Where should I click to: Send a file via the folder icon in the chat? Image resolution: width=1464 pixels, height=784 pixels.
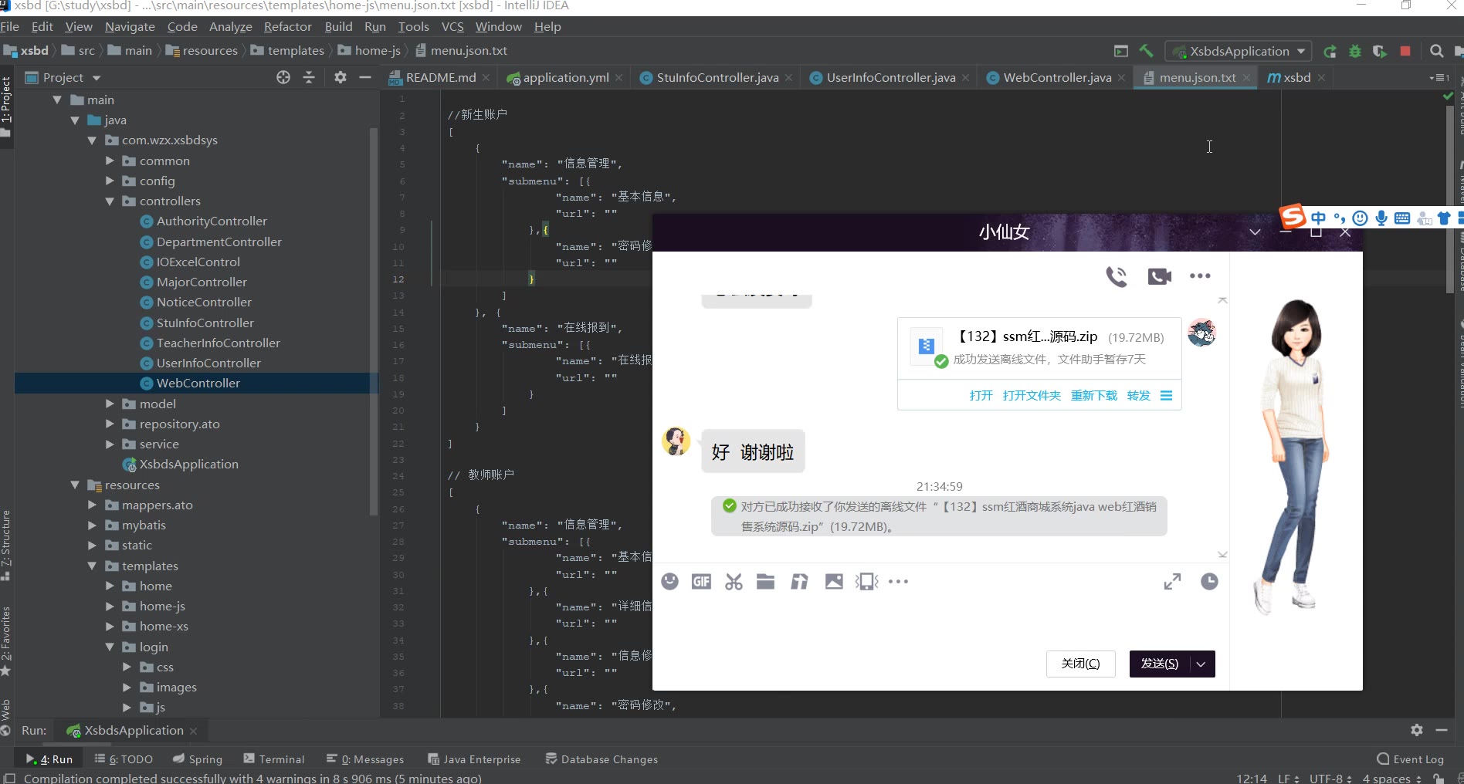[765, 581]
